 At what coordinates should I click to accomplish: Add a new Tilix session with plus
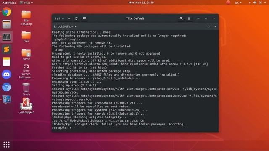[x=69, y=18]
